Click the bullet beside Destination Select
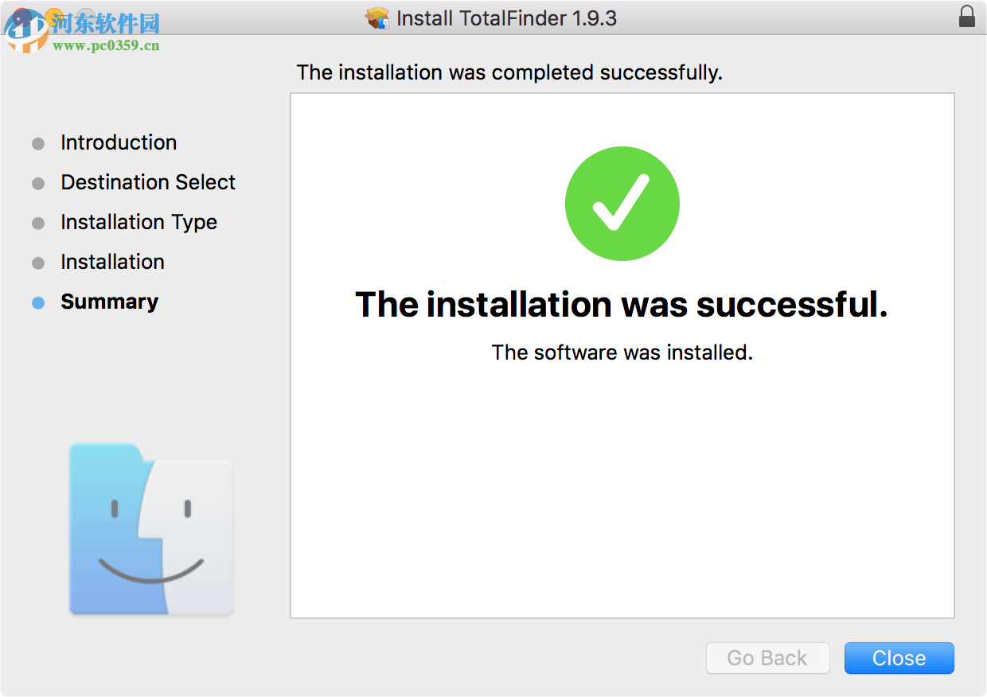 (x=38, y=183)
